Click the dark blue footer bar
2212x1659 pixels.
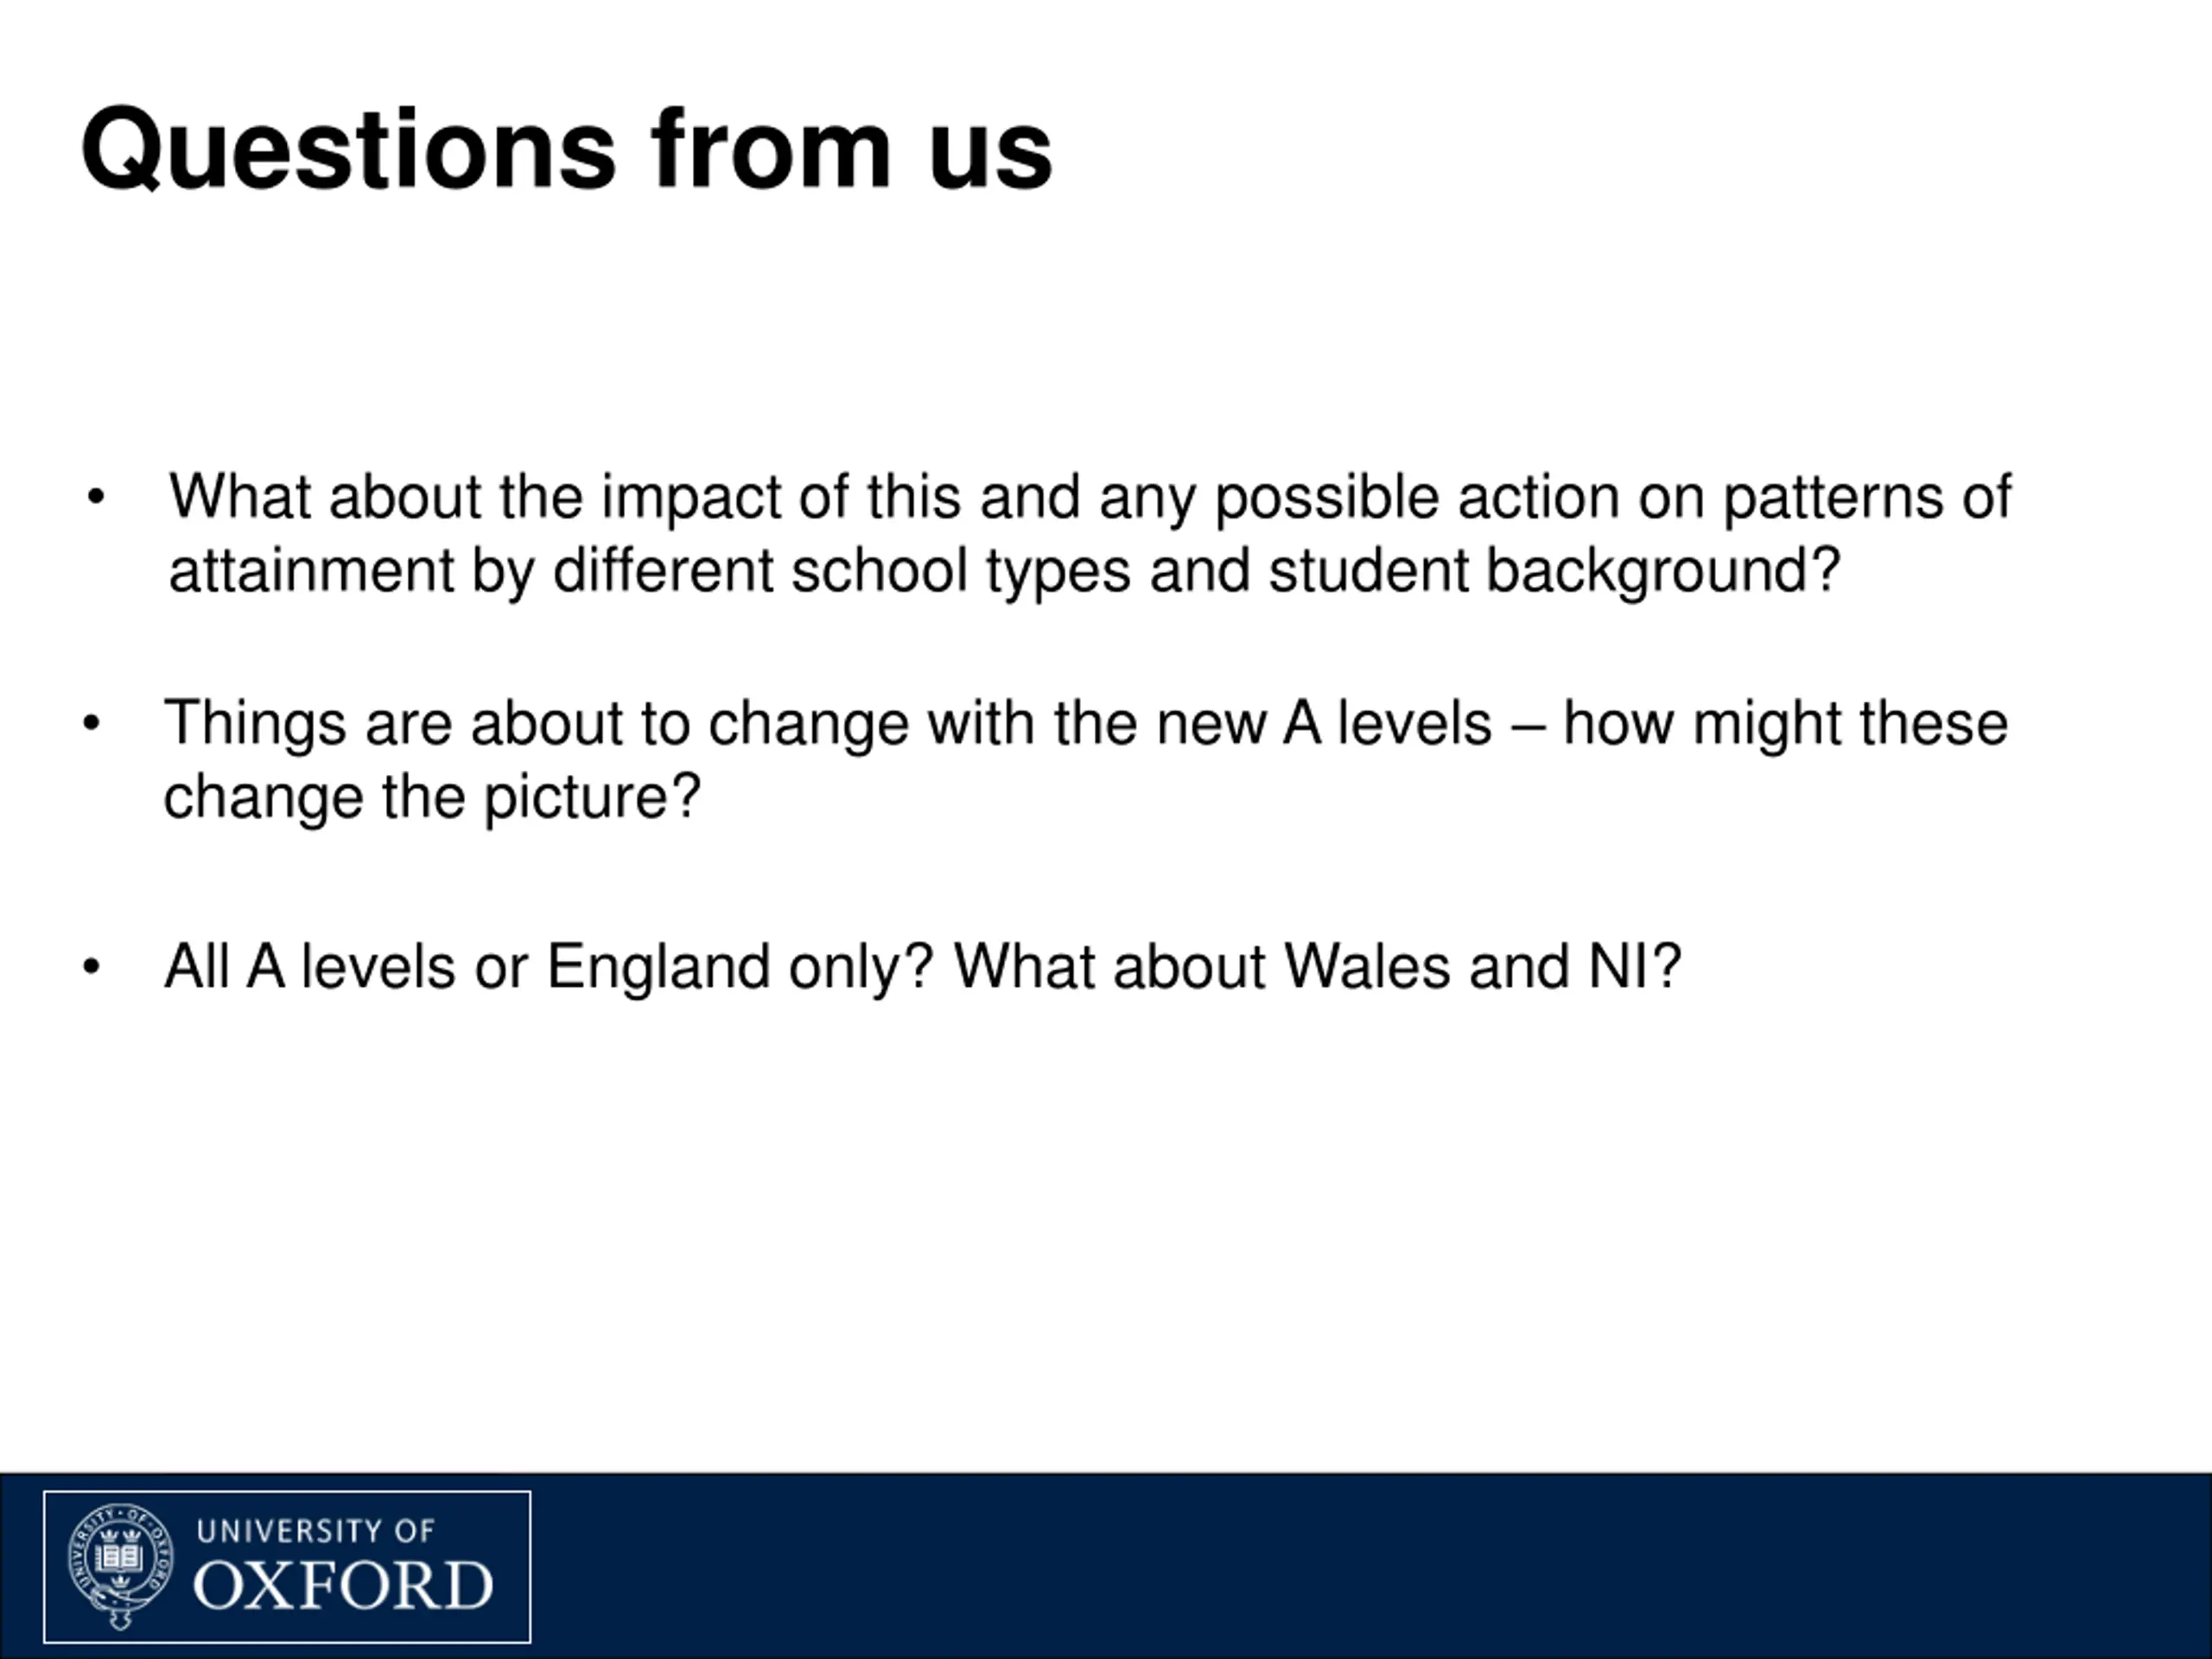[1106, 1566]
